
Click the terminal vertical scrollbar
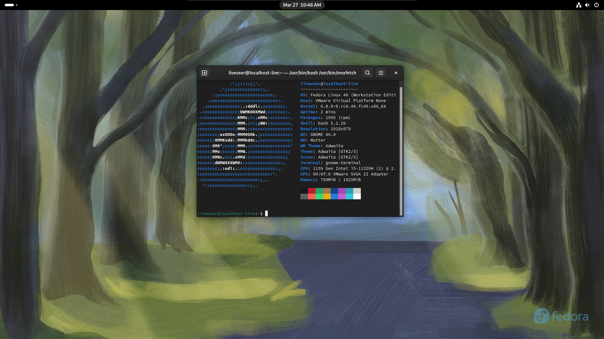pyautogui.click(x=401, y=151)
